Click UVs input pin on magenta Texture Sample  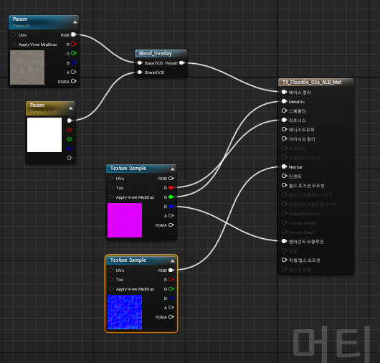(111, 178)
